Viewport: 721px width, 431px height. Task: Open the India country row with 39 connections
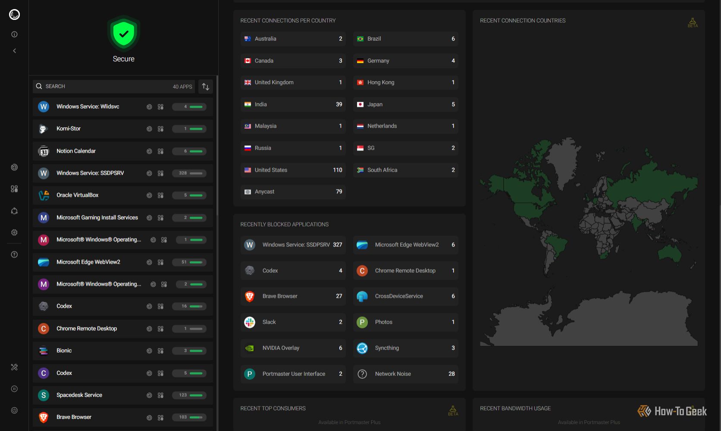[293, 104]
